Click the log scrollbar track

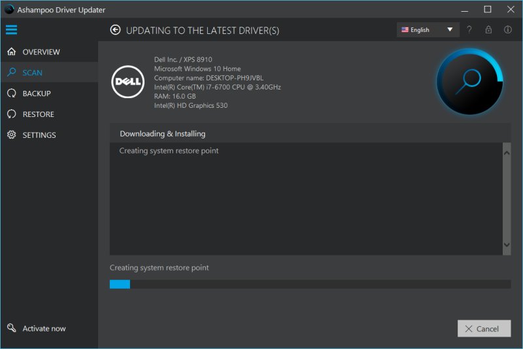[507, 199]
